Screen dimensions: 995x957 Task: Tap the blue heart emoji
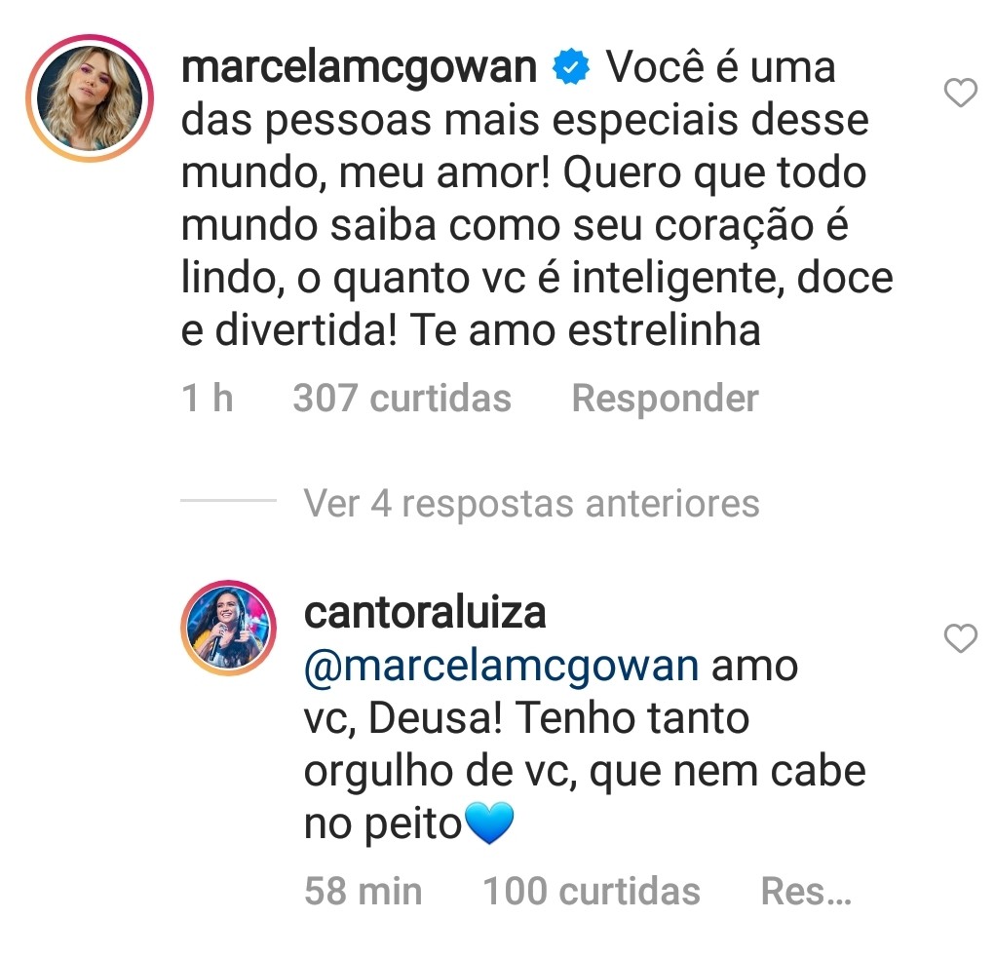489,826
